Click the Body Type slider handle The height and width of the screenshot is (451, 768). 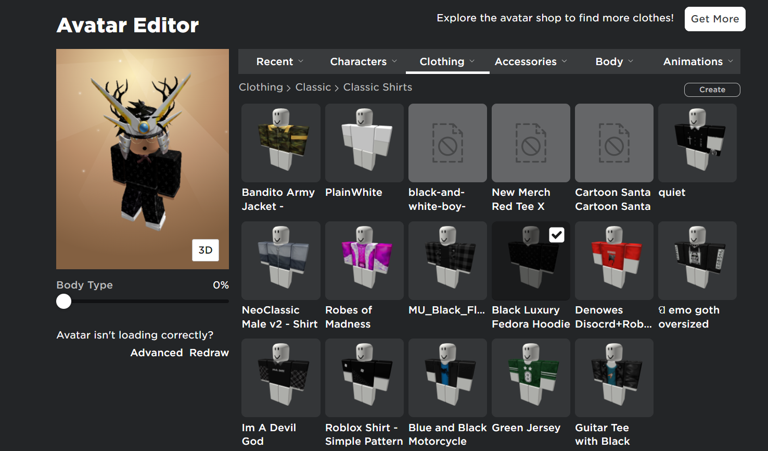click(63, 301)
